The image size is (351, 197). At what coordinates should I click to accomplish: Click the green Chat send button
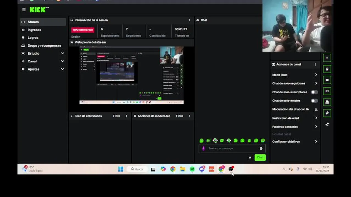click(260, 158)
